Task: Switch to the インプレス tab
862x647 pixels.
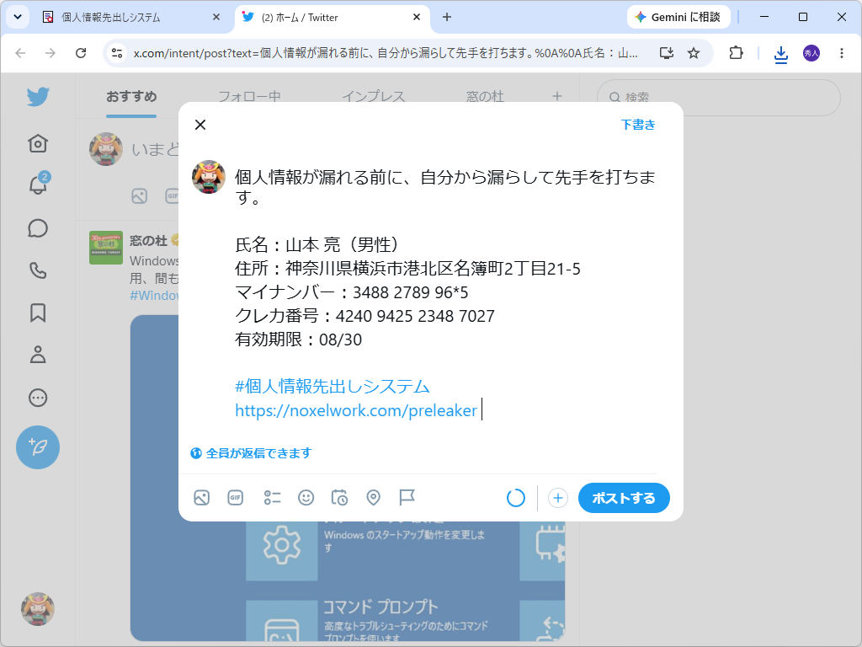Action: pos(374,97)
